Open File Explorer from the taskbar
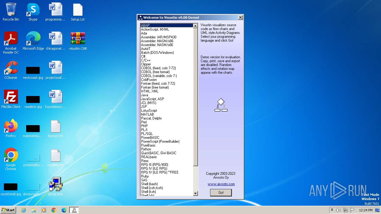 click(x=34, y=210)
